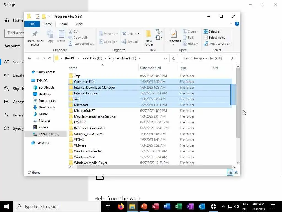Switch to the Share ribbon tab

tap(64, 24)
